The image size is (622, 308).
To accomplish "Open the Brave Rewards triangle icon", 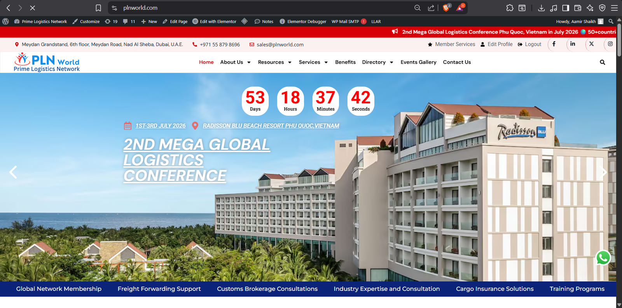I will 460,7.
